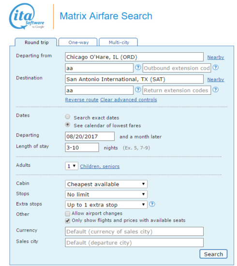This screenshot has width=237, height=266.
Task: Expand the Cabin dropdown
Action: 106,184
